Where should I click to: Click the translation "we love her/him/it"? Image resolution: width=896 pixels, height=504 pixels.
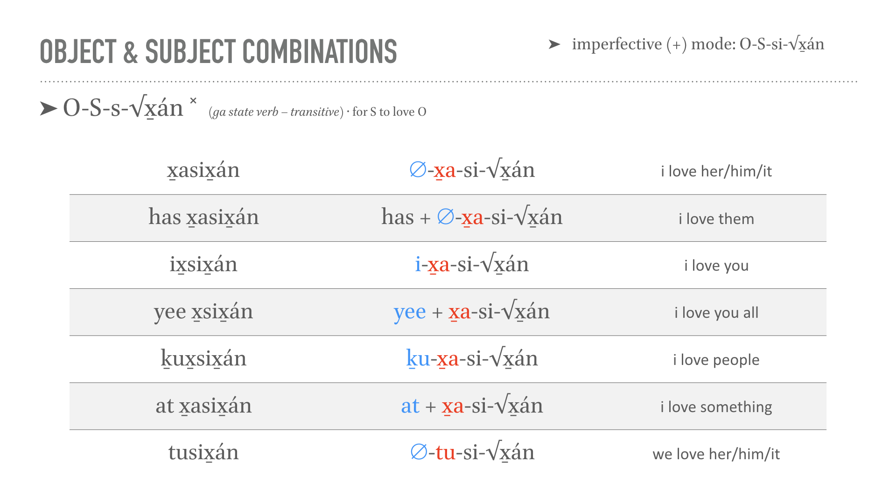716,454
